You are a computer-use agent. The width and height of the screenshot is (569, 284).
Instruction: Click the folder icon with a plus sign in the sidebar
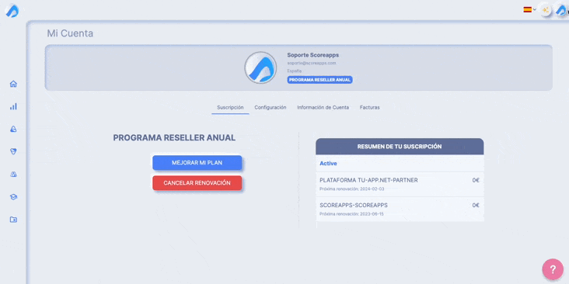pos(13,220)
